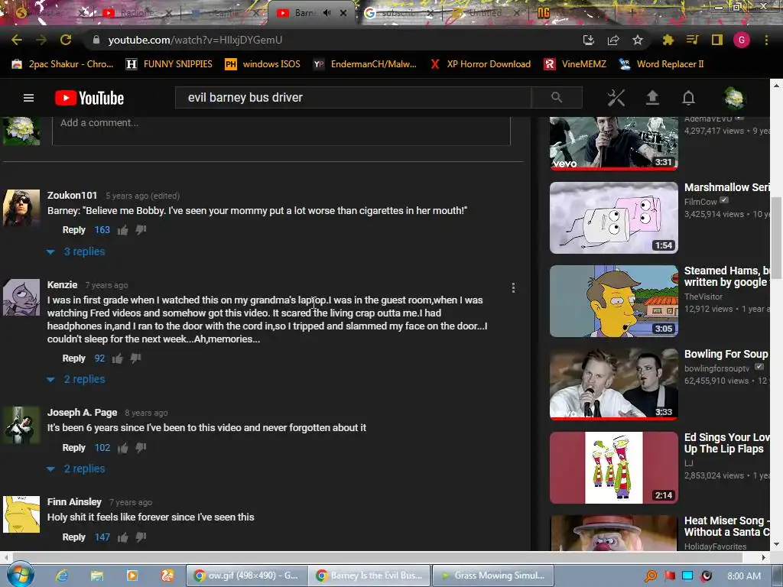
Task: Switch to the Untitled tab
Action: [486, 13]
